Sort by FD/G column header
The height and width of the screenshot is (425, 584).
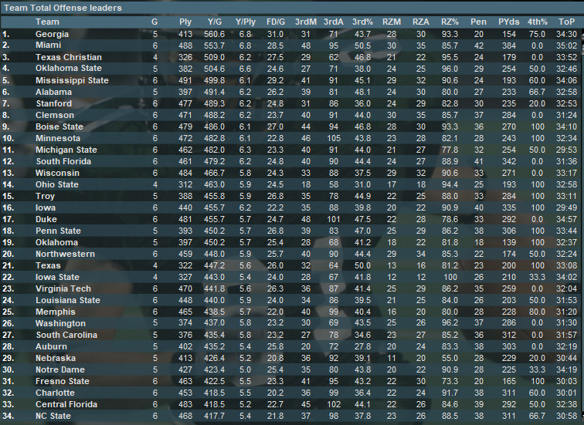coord(276,22)
